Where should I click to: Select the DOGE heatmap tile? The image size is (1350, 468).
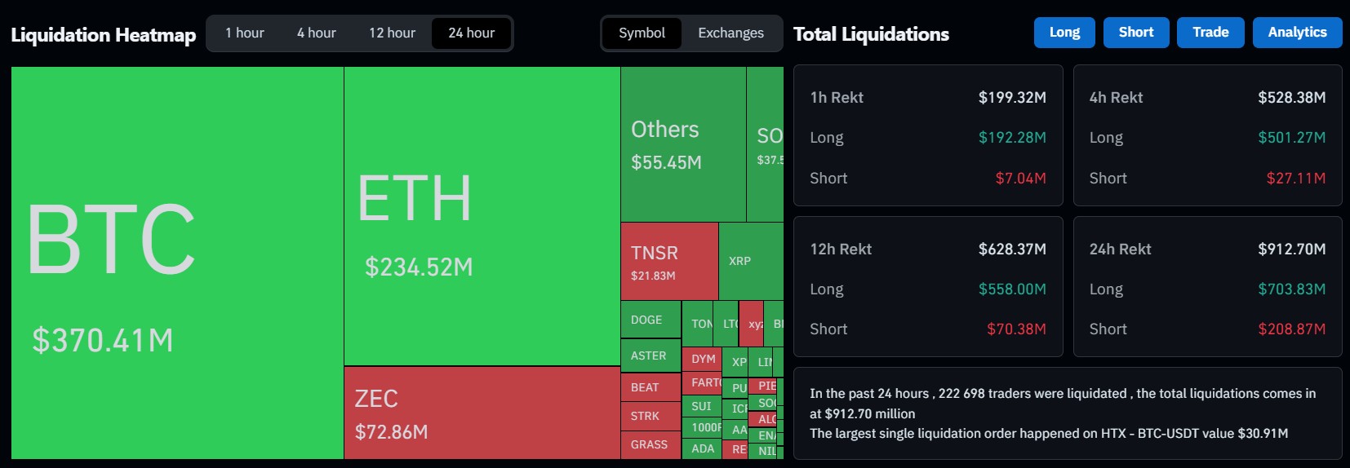coord(651,320)
